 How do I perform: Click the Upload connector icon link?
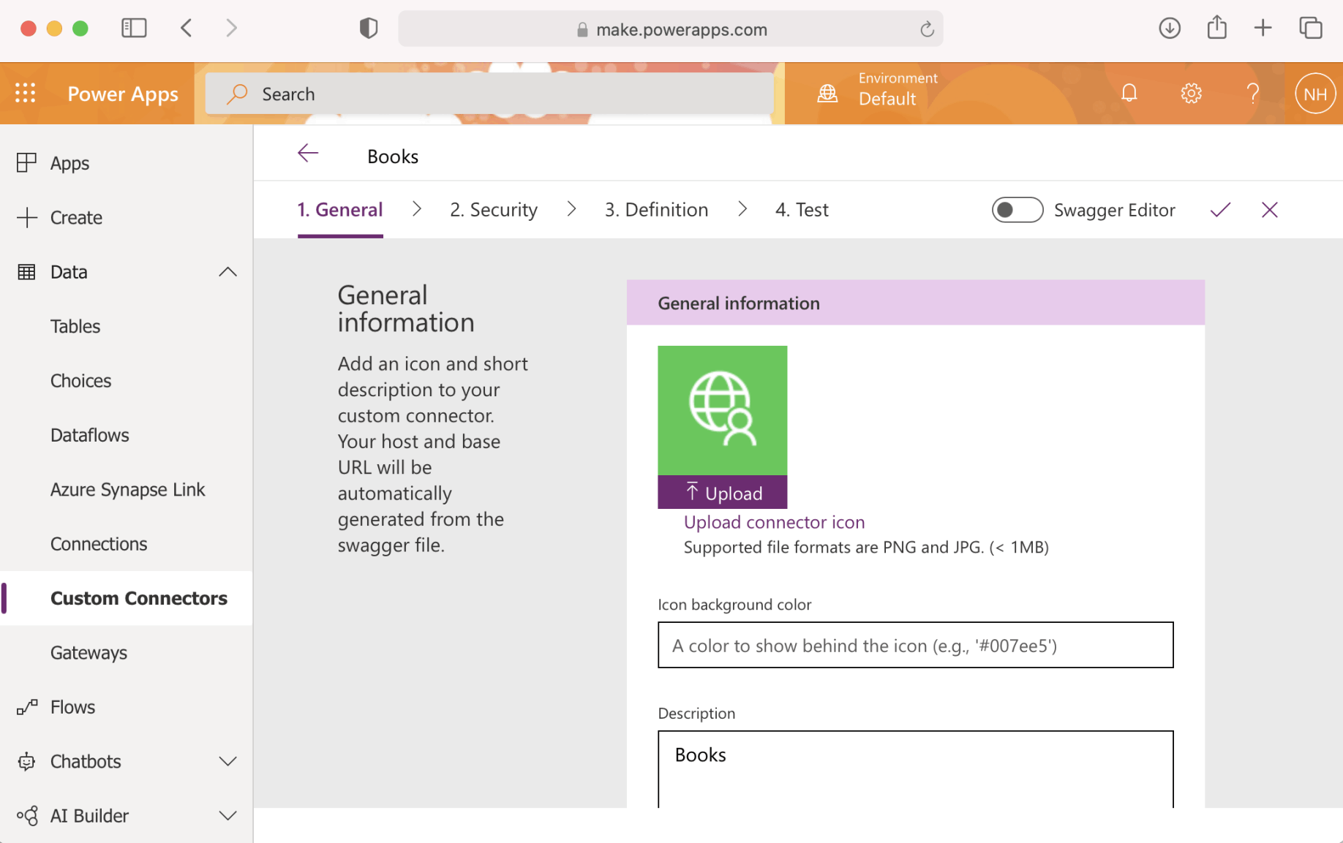[x=774, y=522]
